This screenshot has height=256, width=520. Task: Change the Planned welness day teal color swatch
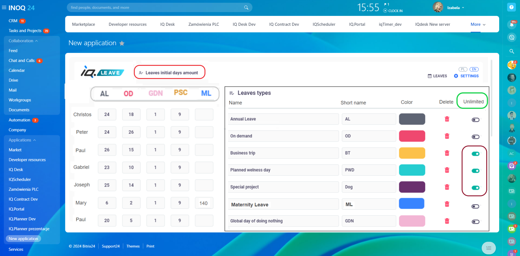[412, 170]
